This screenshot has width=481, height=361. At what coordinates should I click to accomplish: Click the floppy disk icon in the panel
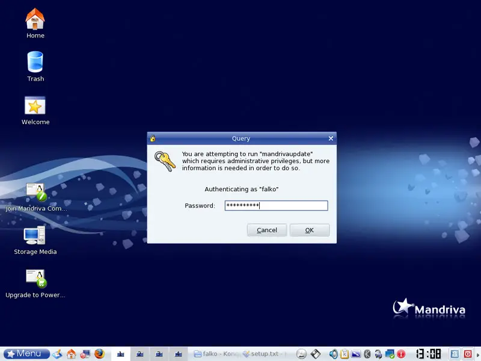tap(315, 354)
